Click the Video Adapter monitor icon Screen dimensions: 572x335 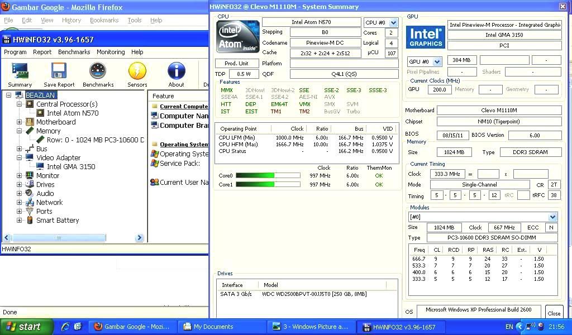pyautogui.click(x=30, y=158)
